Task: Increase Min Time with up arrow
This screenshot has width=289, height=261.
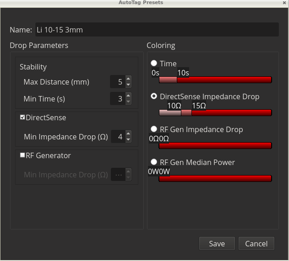Action: 128,96
